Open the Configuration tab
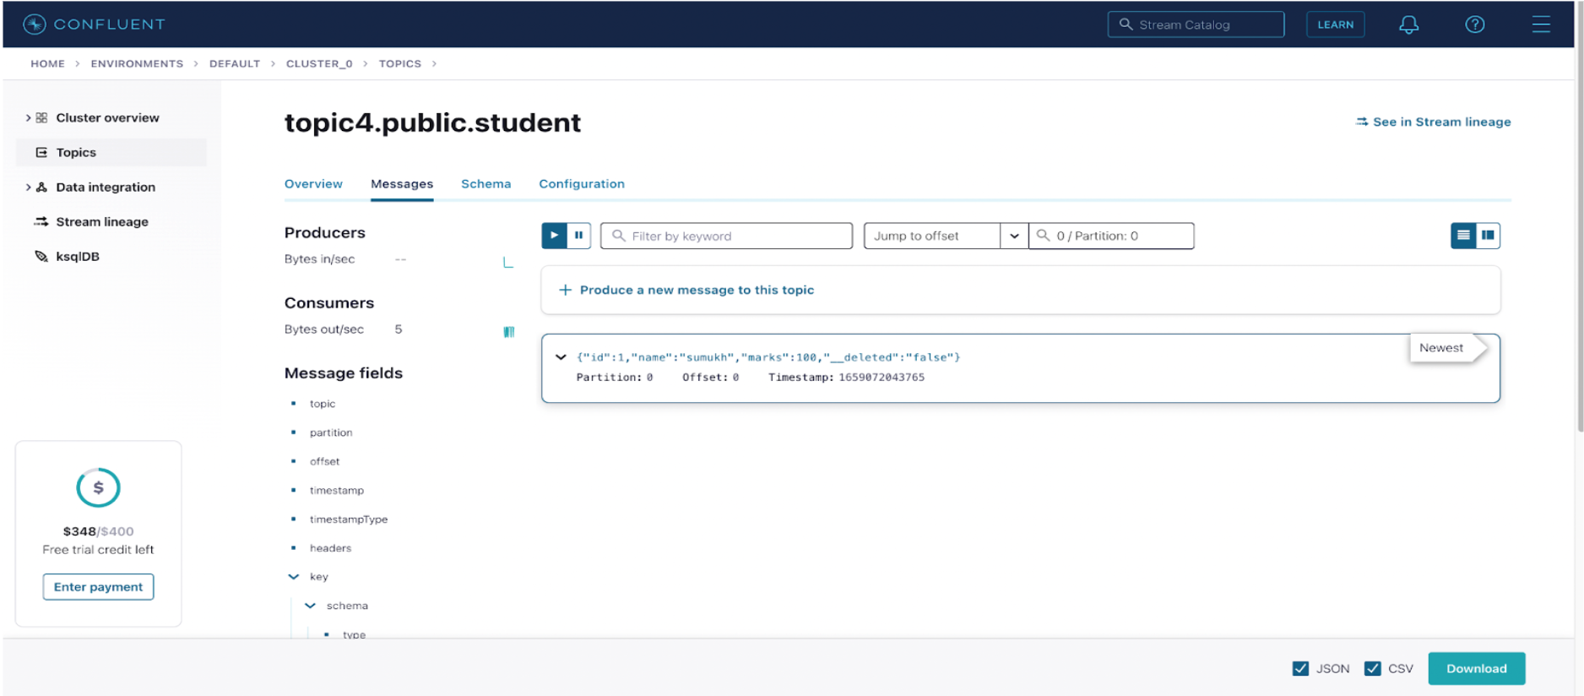Image resolution: width=1584 pixels, height=696 pixels. (581, 184)
